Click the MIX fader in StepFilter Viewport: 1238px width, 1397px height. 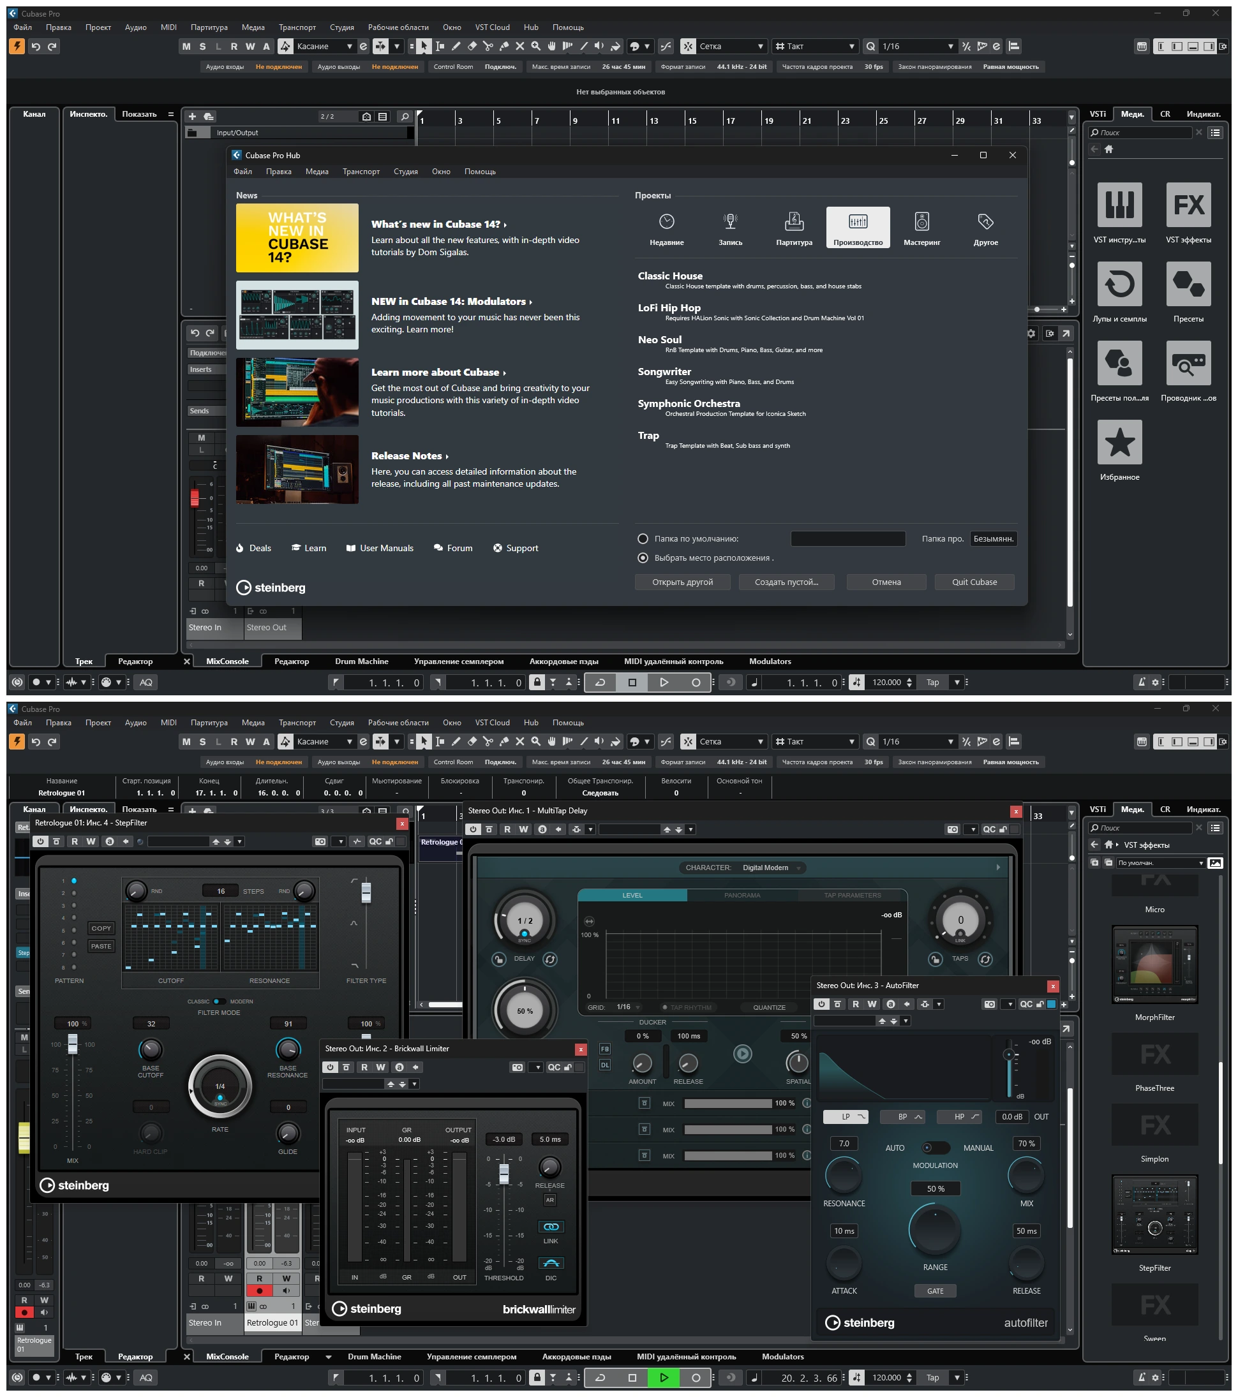[73, 1044]
